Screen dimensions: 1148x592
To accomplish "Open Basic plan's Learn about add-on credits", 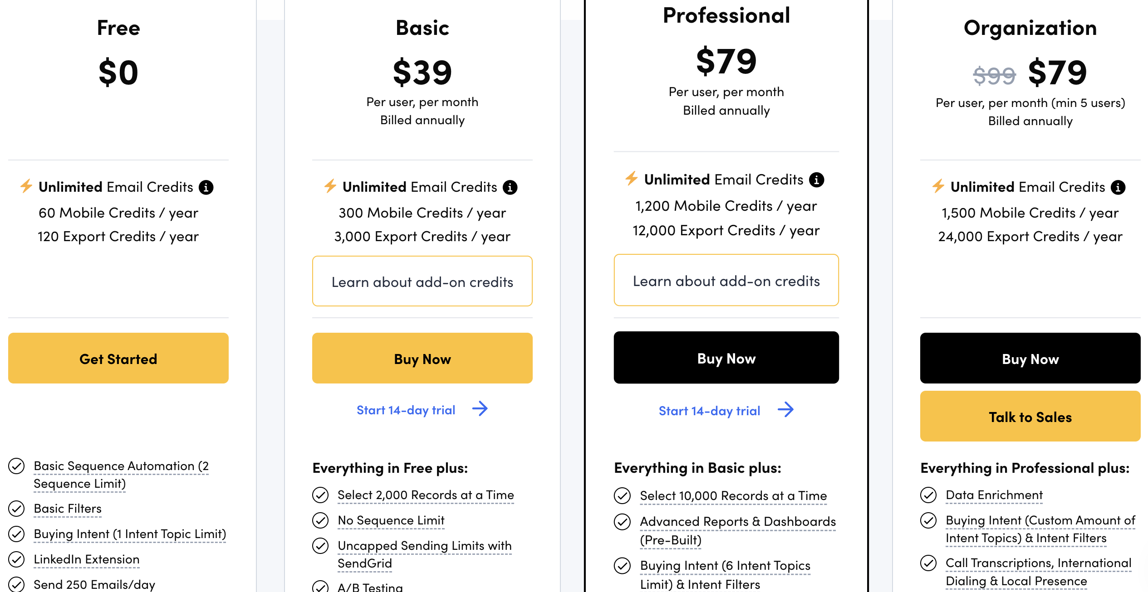I will (x=422, y=281).
